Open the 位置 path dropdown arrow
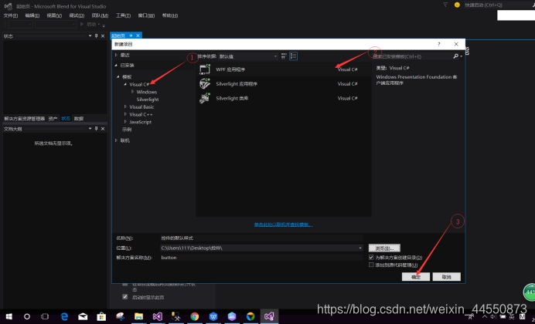 tap(360, 248)
